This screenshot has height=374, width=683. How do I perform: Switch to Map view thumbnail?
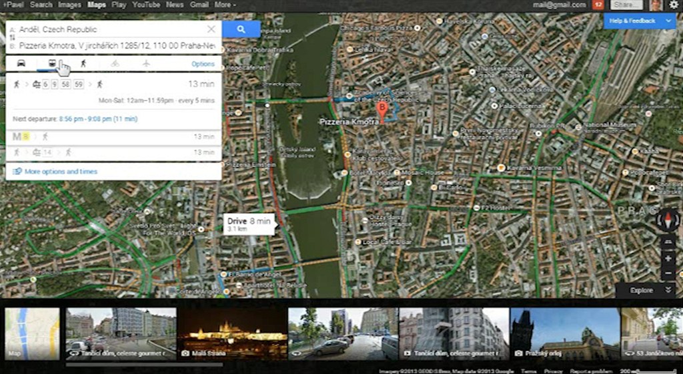(x=32, y=333)
